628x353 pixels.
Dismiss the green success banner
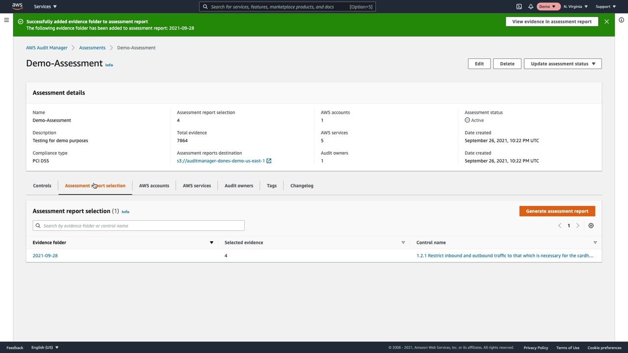606,22
